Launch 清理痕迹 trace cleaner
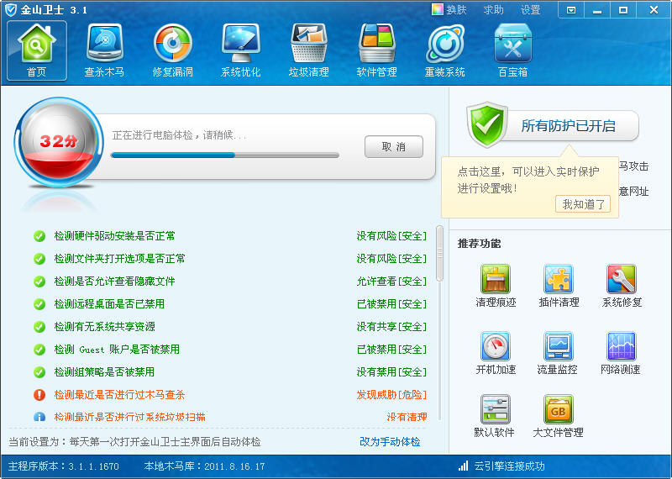Viewport: 672px width, 479px height. (496, 287)
